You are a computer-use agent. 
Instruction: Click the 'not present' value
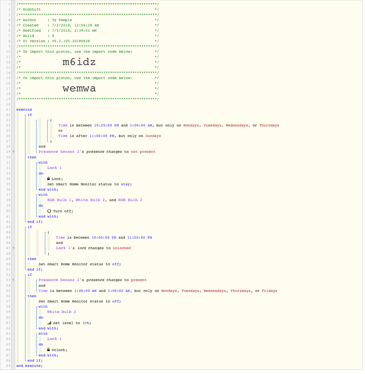click(143, 152)
